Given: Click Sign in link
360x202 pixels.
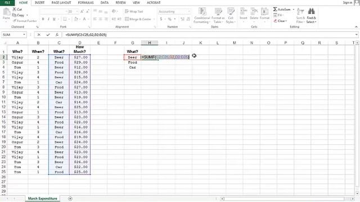Looking at the screenshot, I should [x=348, y=2].
